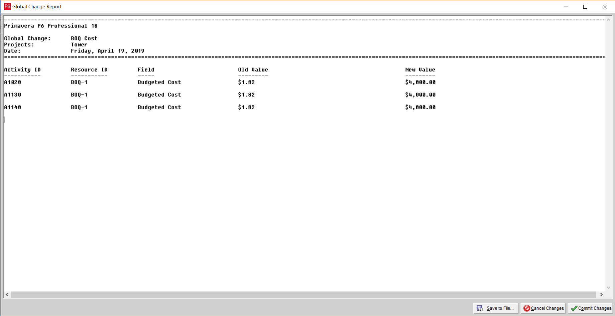Image resolution: width=615 pixels, height=316 pixels.
Task: Click the Old Value column header
Action: pyautogui.click(x=253, y=70)
